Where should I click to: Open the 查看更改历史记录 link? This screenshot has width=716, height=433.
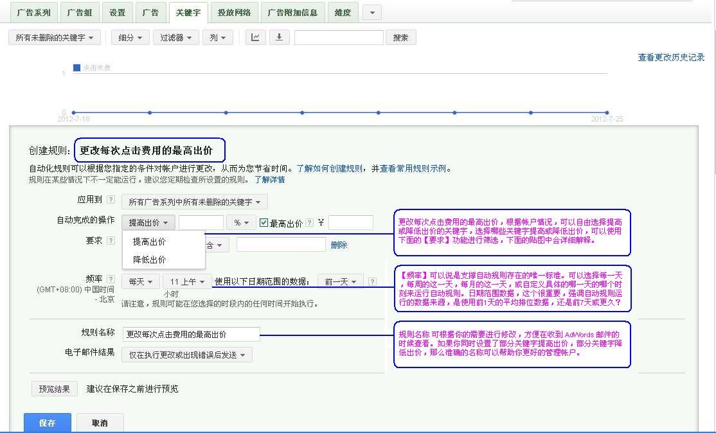(671, 57)
